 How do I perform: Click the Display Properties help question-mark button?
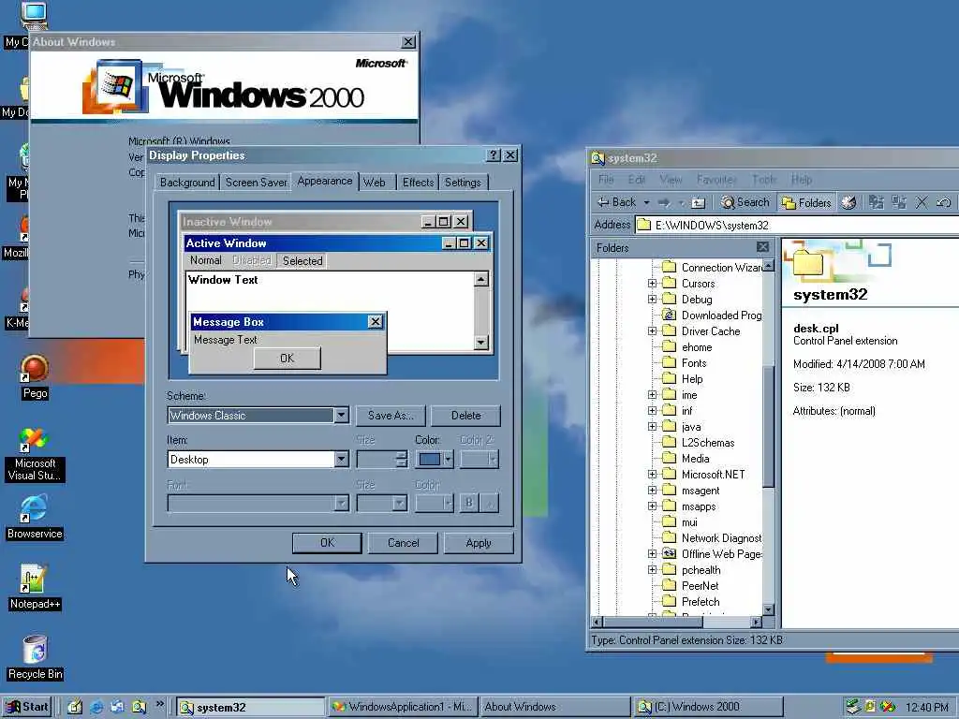(x=494, y=155)
